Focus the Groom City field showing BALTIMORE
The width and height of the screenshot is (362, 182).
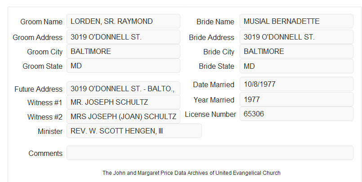[123, 51]
